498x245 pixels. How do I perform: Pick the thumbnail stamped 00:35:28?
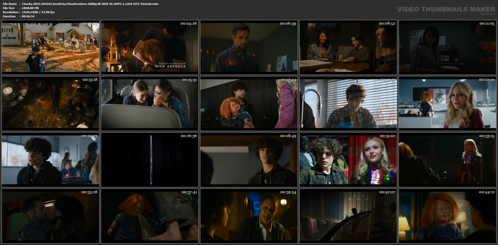pyautogui.click(x=50, y=216)
